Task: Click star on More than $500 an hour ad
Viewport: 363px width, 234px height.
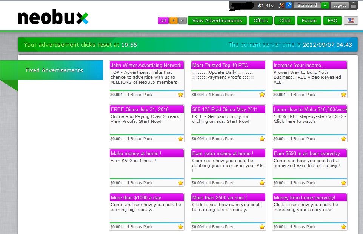Action: pos(262,227)
